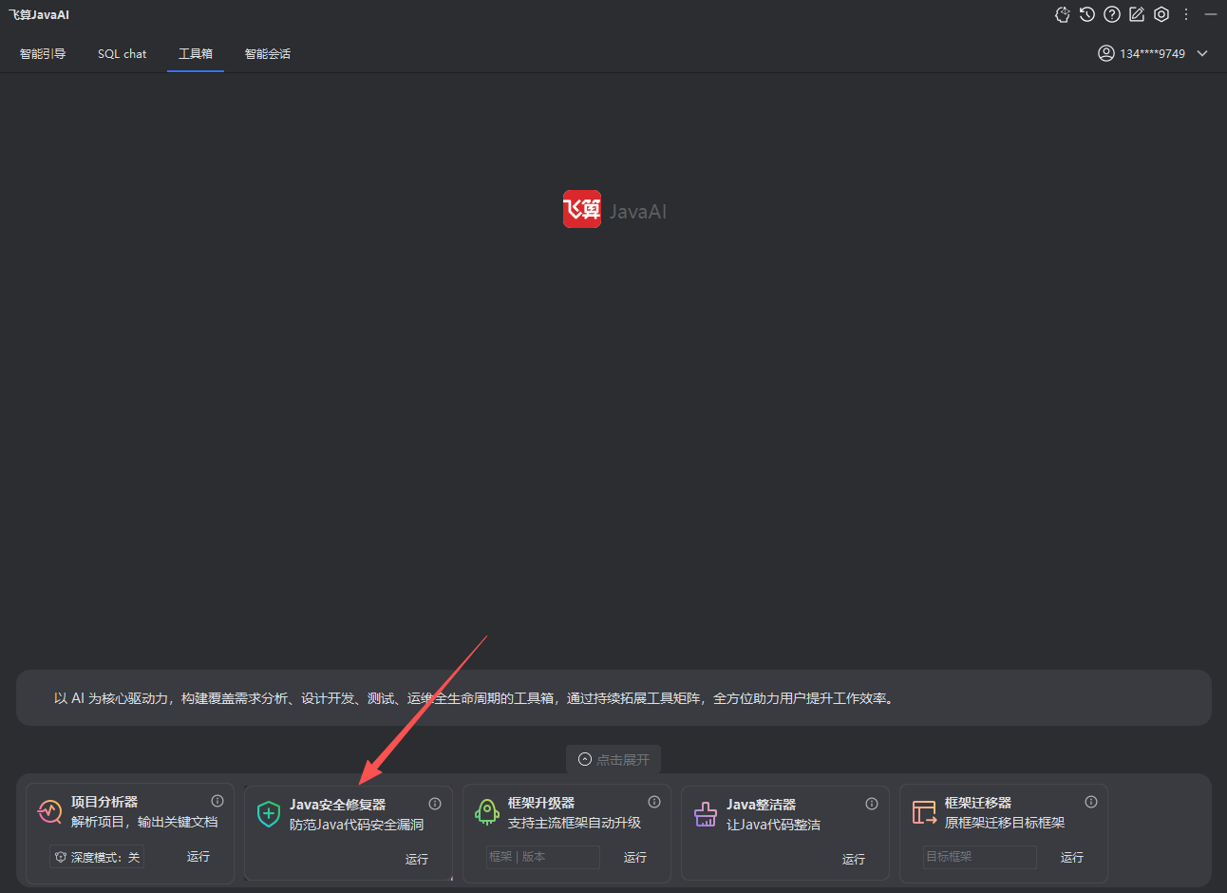Click the Java安全修复器 title text
The height and width of the screenshot is (893, 1227).
click(338, 805)
